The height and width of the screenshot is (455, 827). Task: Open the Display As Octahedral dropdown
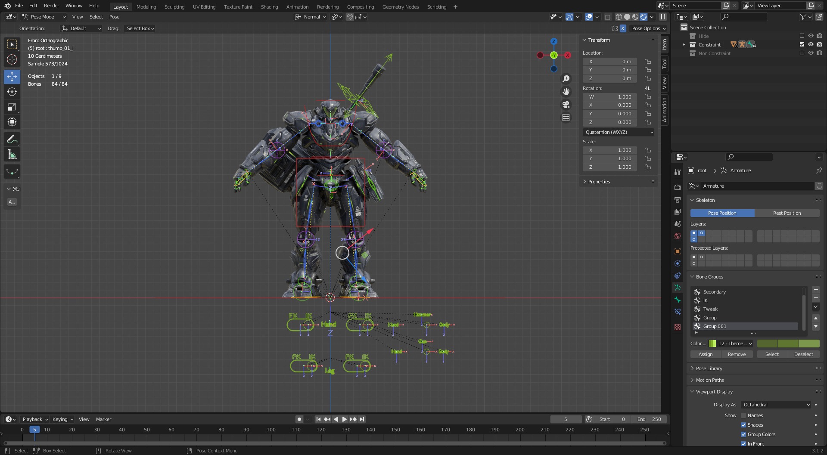click(x=776, y=405)
